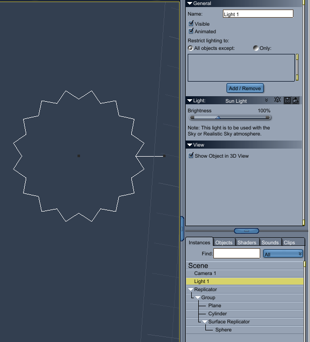The height and width of the screenshot is (342, 310).
Task: Select the Cylinder tree item
Action: 245,314
